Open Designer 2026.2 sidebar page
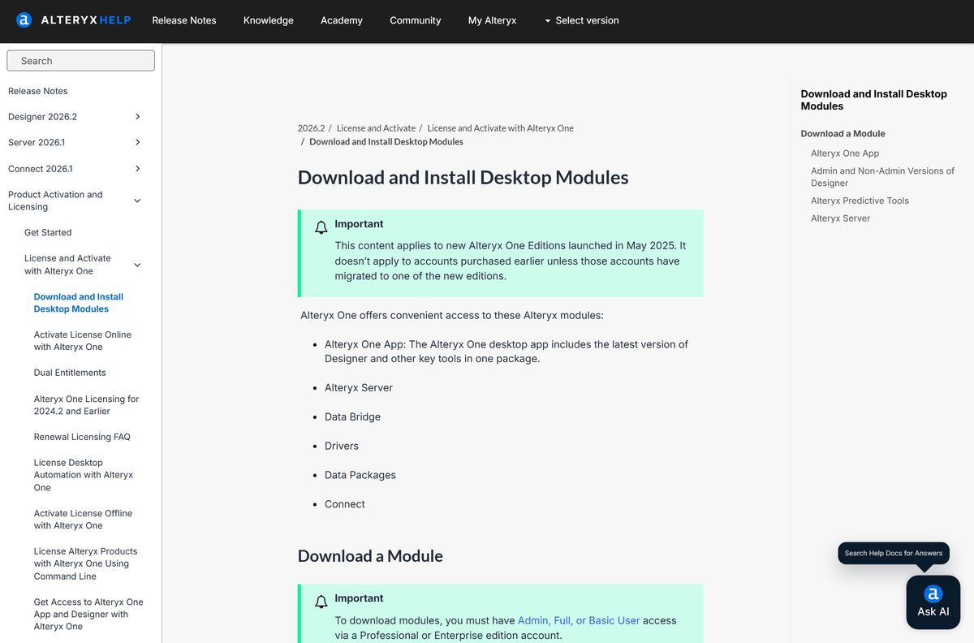 point(42,117)
